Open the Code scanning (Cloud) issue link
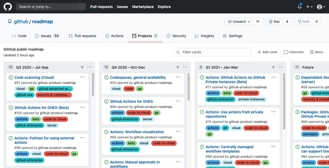Screen dimensions: 329x168 pyautogui.click(x=34, y=77)
